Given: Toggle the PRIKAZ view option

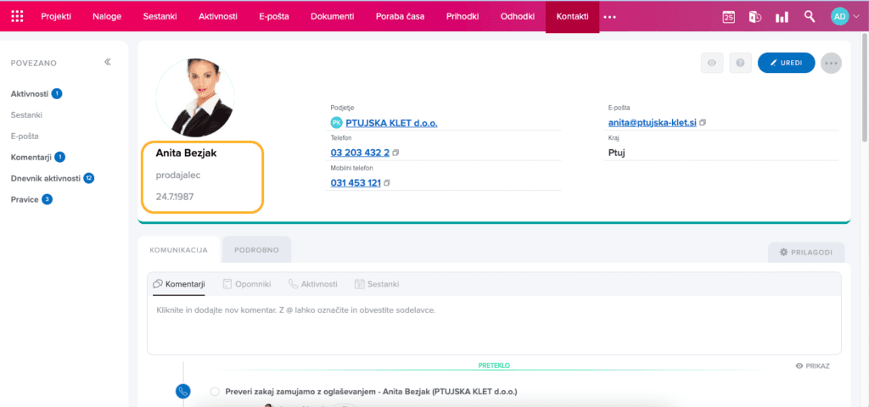Looking at the screenshot, I should point(812,365).
